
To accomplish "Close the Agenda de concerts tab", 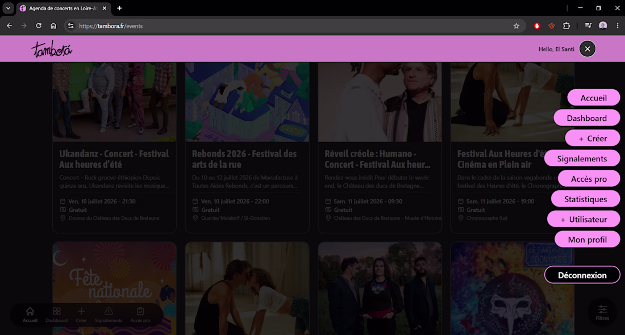I will 105,8.
